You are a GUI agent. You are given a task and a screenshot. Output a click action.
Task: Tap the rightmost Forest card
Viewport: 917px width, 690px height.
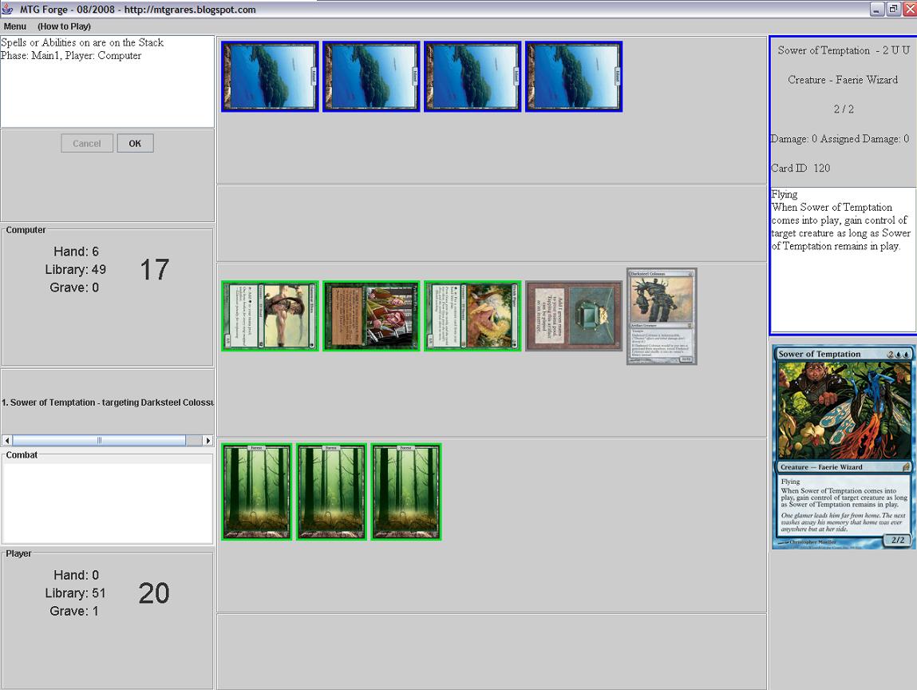tap(406, 492)
